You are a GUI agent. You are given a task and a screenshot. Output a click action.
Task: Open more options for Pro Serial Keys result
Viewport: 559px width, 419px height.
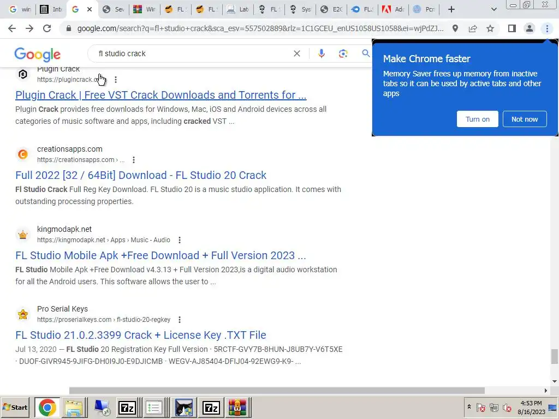click(x=179, y=320)
